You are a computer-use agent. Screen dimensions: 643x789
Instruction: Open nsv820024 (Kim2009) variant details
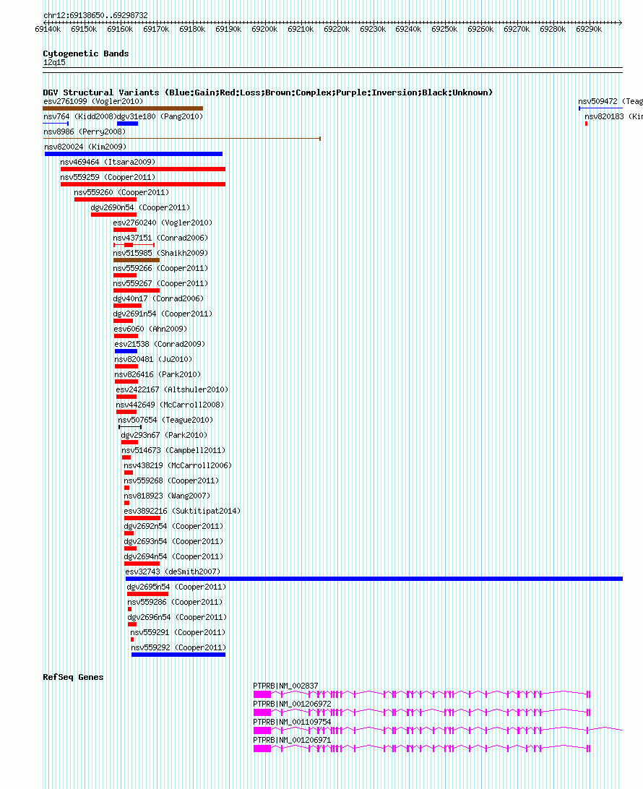point(85,147)
